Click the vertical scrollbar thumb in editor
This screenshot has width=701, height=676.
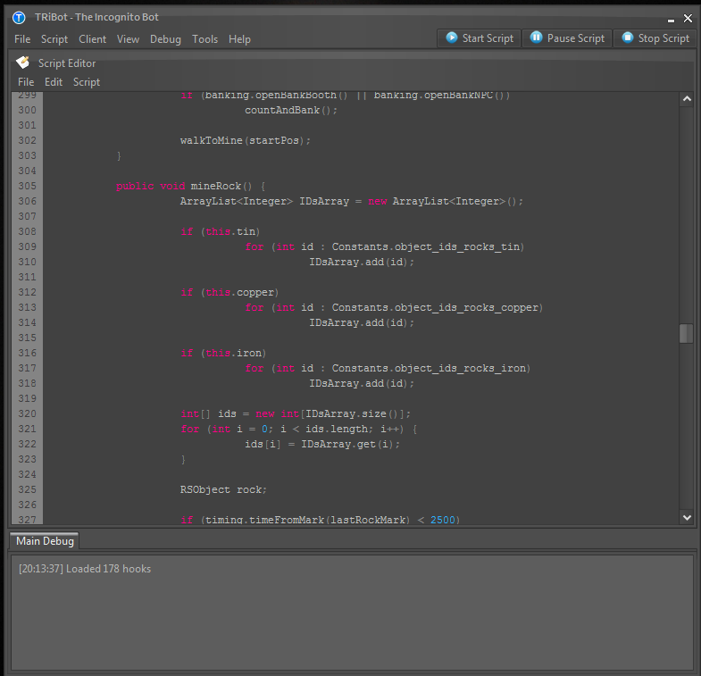pyautogui.click(x=686, y=333)
